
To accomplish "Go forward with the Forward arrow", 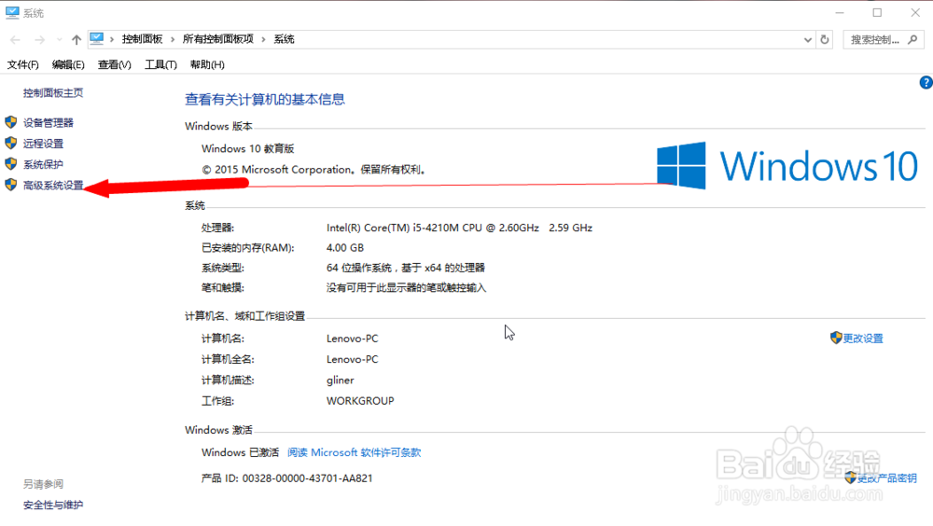I will (x=39, y=39).
